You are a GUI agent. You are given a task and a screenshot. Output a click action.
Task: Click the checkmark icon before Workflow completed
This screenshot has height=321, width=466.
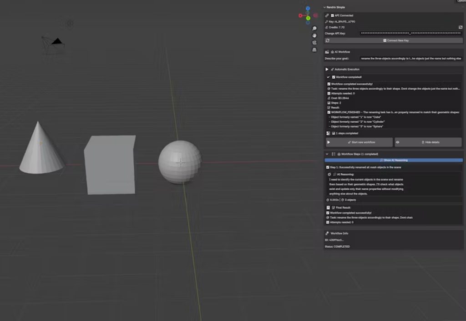(329, 77)
